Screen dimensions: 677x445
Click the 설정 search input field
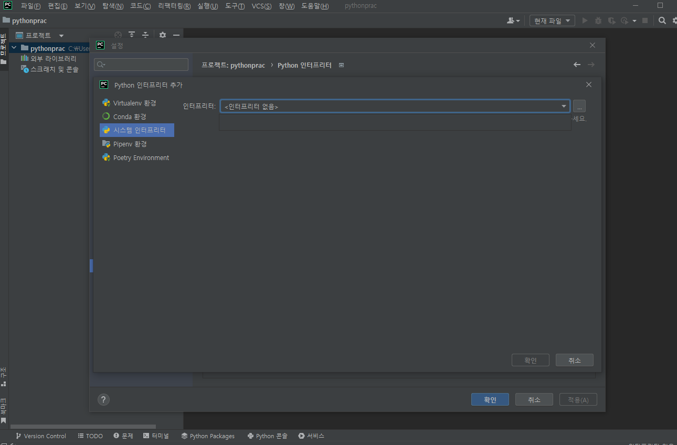tap(141, 64)
